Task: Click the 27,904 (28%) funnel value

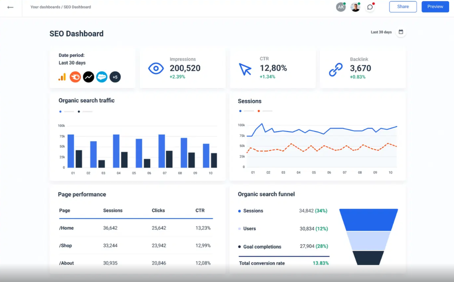Action: point(314,247)
